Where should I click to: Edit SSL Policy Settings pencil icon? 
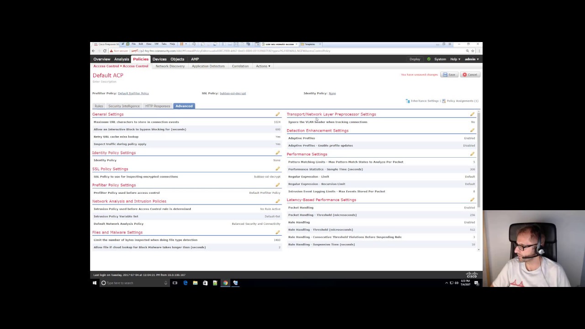pyautogui.click(x=277, y=169)
